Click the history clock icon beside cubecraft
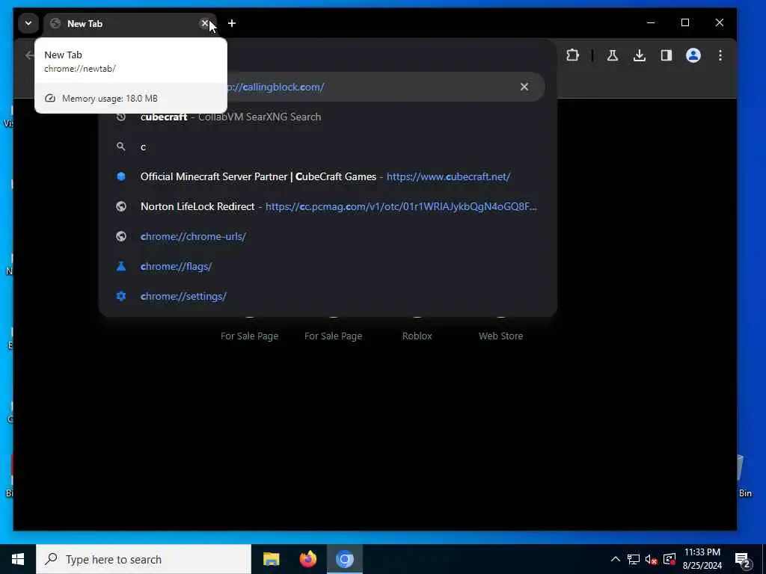Viewport: 766px width, 574px height. coord(121,117)
